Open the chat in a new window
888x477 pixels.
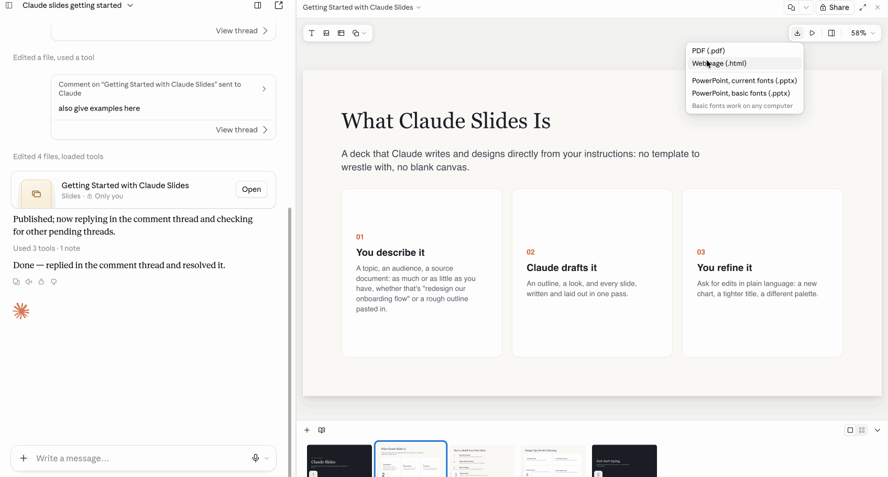(279, 5)
